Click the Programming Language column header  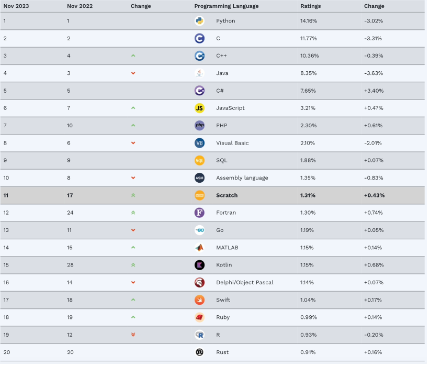pos(226,6)
